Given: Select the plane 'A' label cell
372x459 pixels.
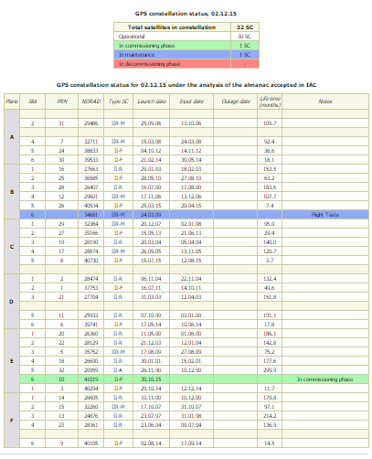Looking at the screenshot, I should coord(12,137).
